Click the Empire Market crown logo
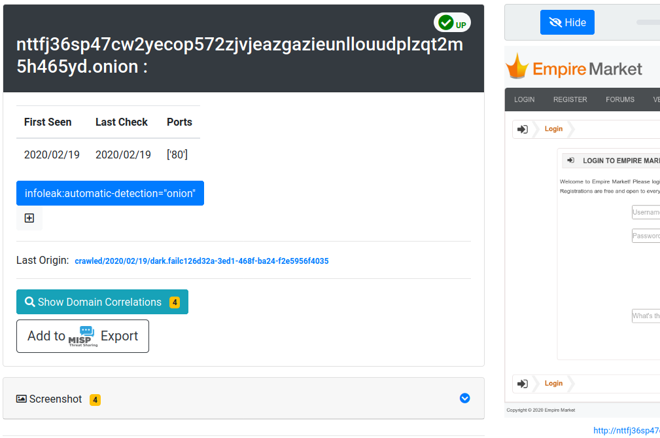660x438 pixels. 517,67
